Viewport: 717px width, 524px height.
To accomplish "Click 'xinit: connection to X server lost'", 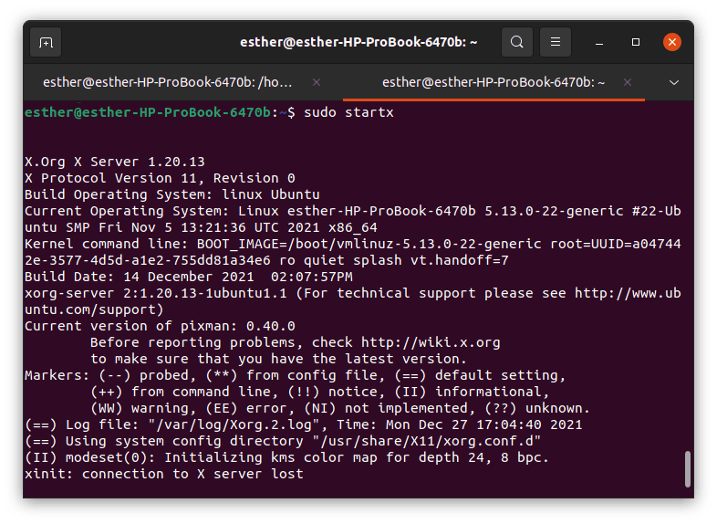I will click(x=164, y=474).
